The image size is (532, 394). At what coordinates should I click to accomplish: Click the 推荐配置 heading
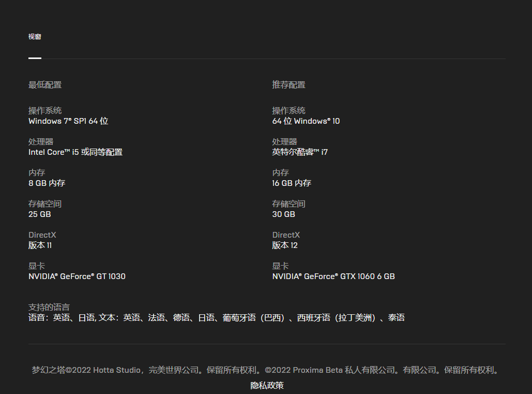pos(288,85)
